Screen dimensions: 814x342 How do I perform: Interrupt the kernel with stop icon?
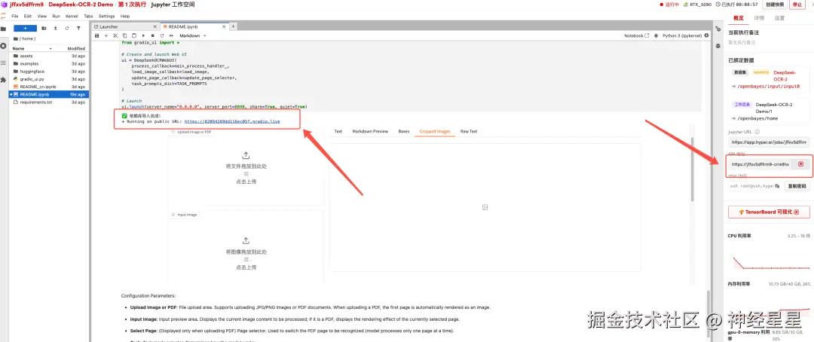pyautogui.click(x=152, y=36)
